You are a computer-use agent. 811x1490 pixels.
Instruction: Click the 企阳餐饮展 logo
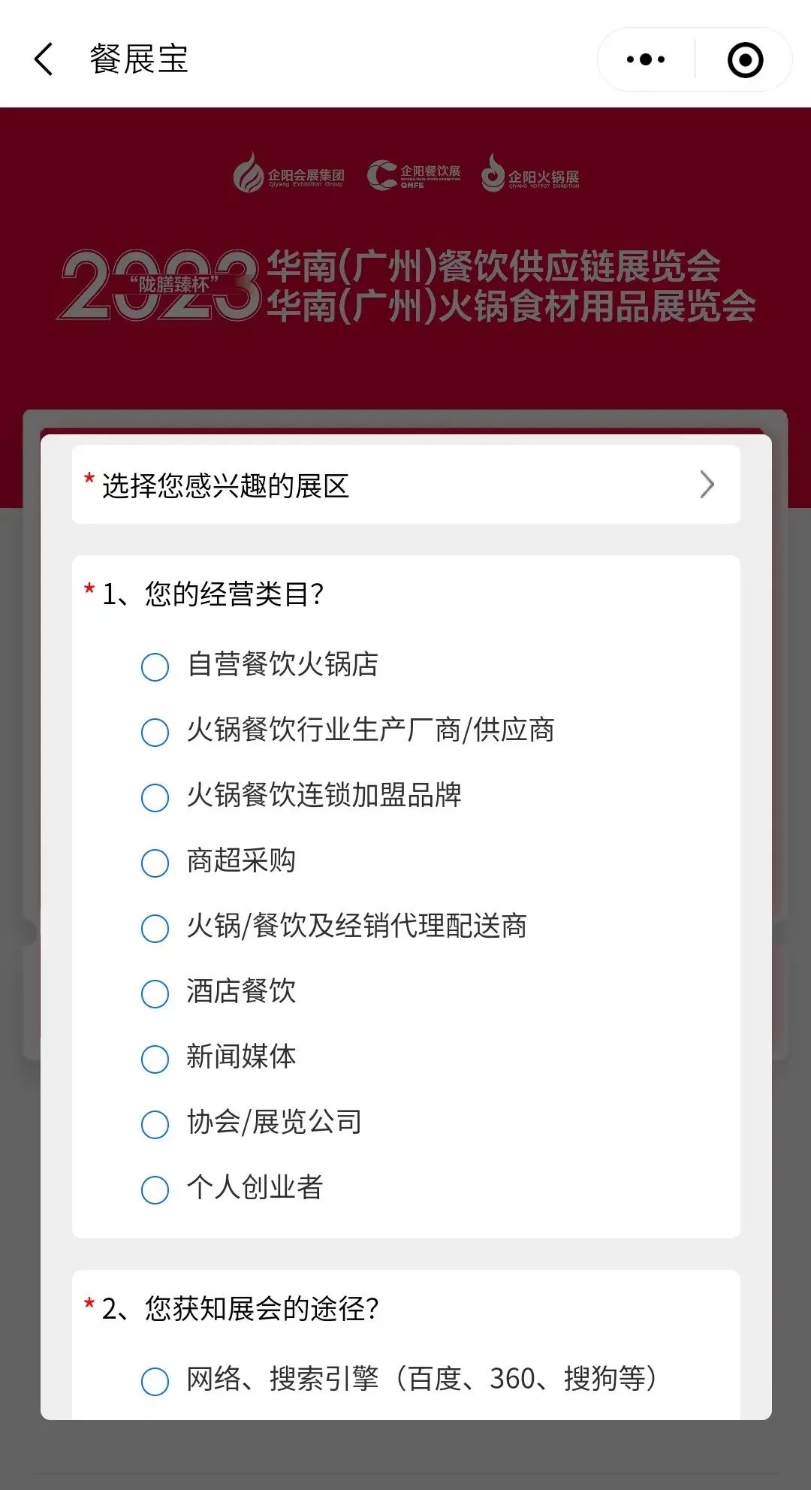coord(414,174)
